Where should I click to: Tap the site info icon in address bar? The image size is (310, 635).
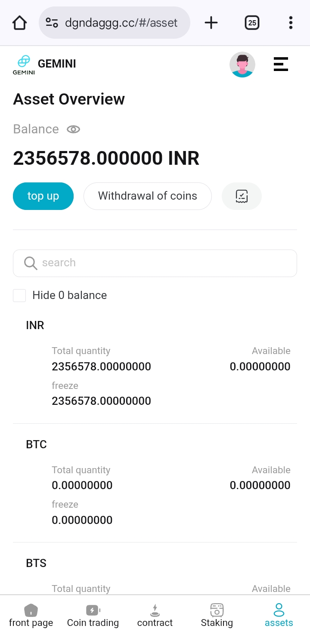pos(52,23)
